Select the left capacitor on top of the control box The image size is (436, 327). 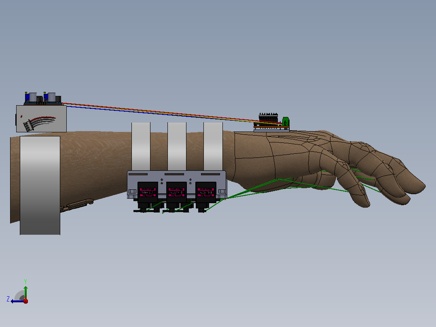(33, 97)
